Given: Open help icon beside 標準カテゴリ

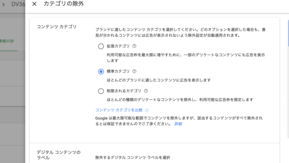Looking at the screenshot, I should [x=135, y=72].
